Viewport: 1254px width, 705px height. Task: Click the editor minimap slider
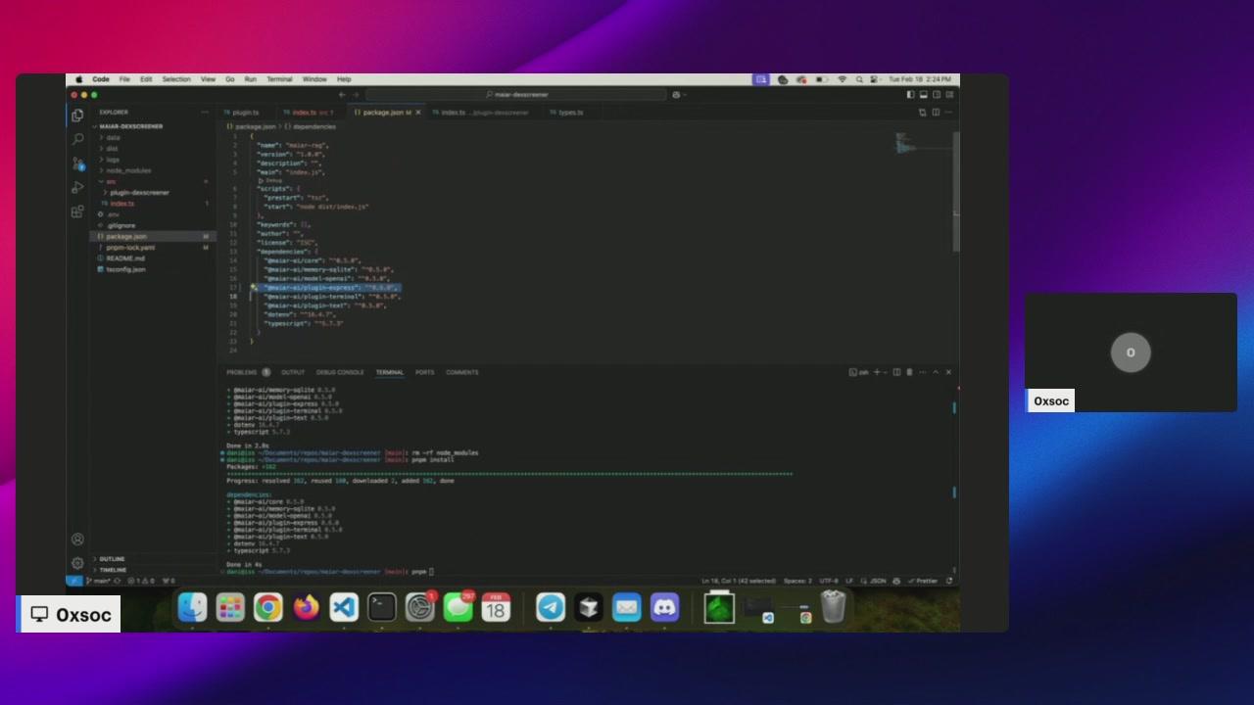906,145
